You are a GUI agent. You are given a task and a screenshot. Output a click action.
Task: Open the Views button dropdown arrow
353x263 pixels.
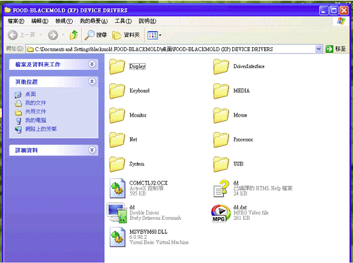point(160,35)
